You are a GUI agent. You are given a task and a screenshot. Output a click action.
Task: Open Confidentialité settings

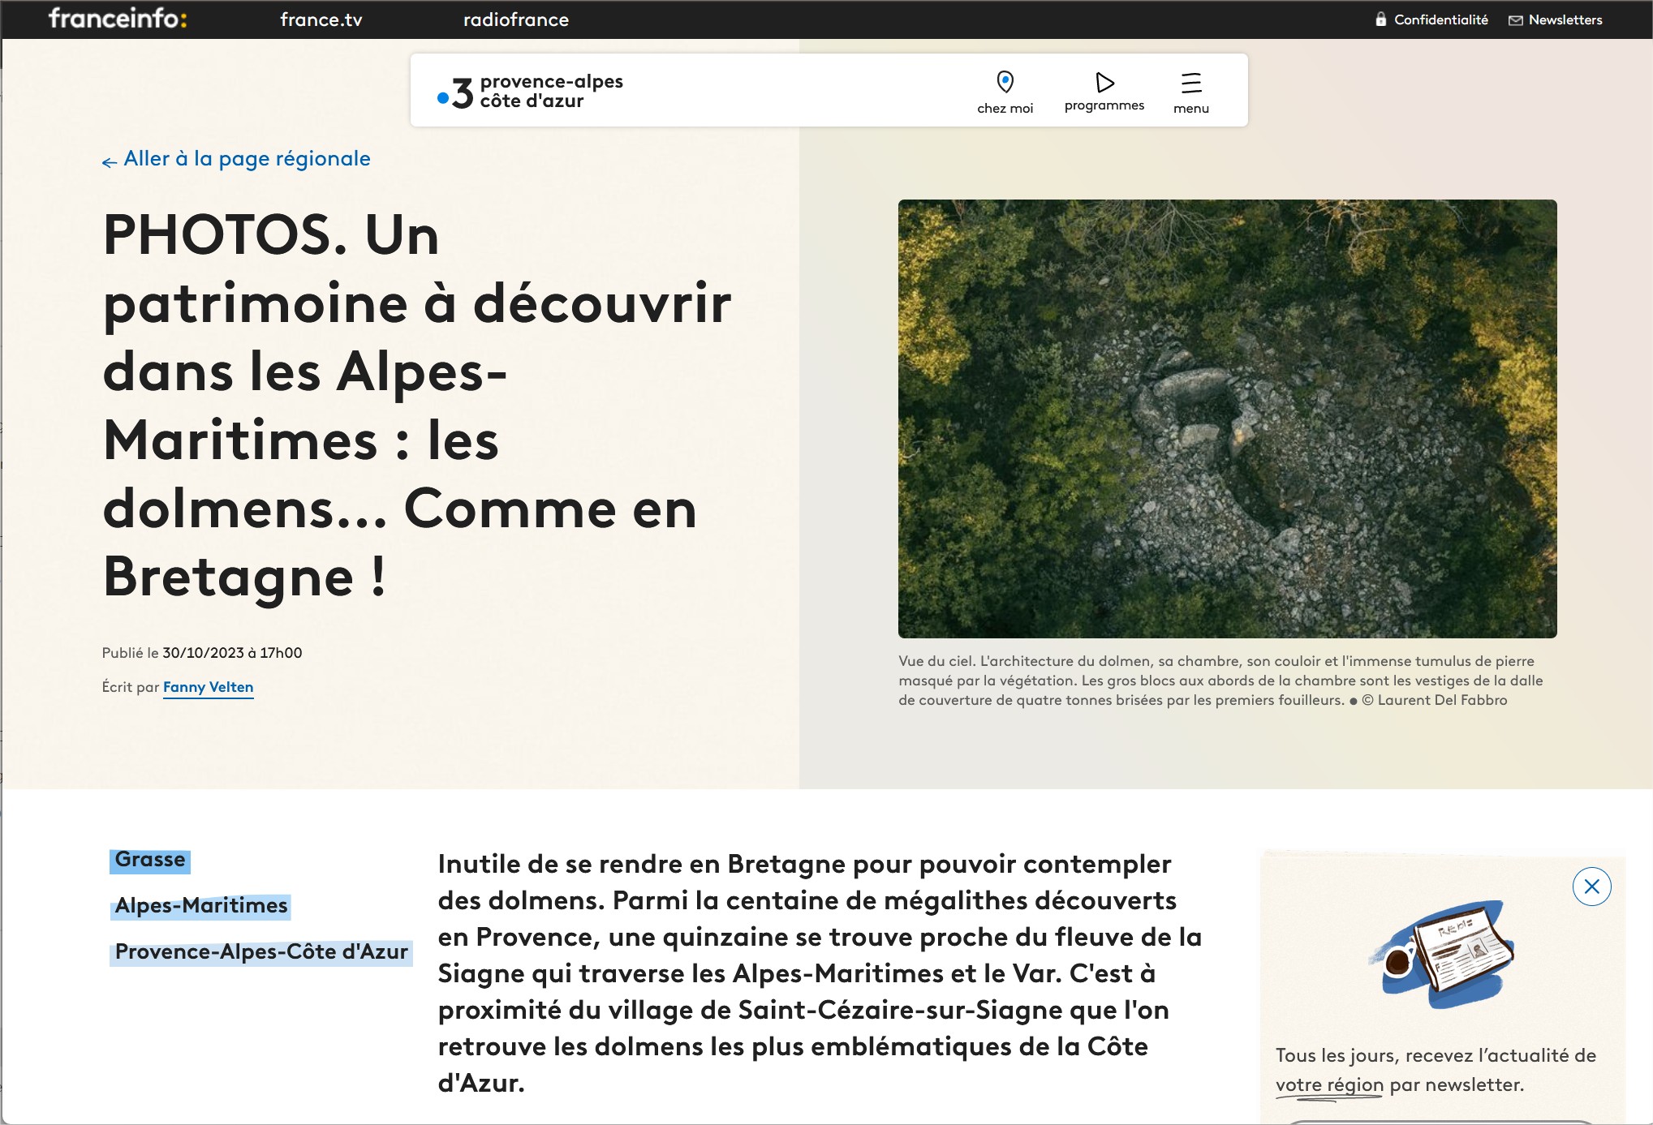pyautogui.click(x=1440, y=19)
